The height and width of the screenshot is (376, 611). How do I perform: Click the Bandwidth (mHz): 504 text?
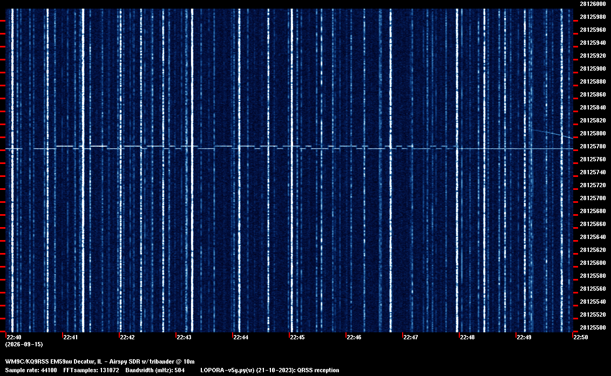pos(155,370)
